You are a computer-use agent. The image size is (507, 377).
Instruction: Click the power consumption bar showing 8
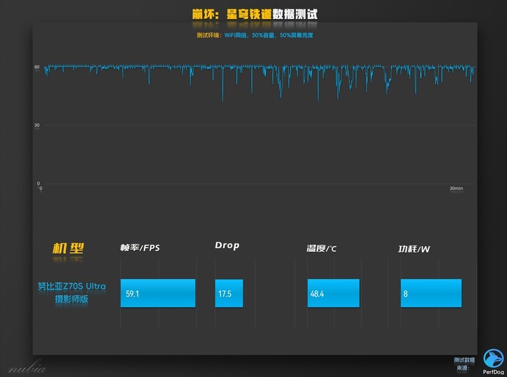click(x=430, y=293)
